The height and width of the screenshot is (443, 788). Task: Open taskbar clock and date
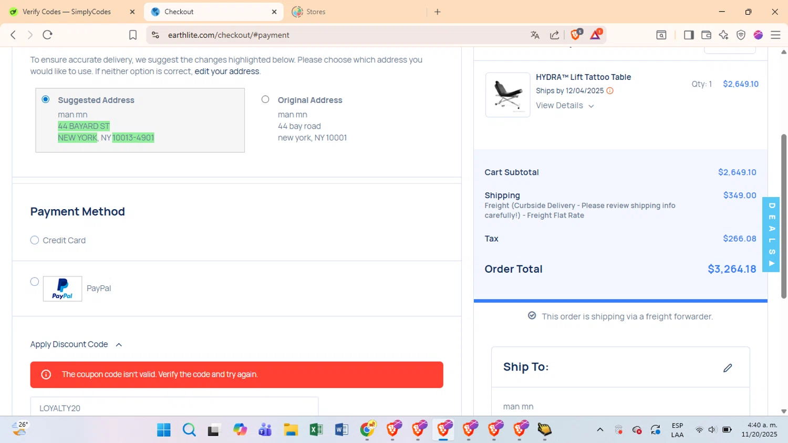point(759,430)
